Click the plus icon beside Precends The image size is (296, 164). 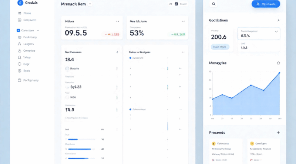[x=278, y=132]
